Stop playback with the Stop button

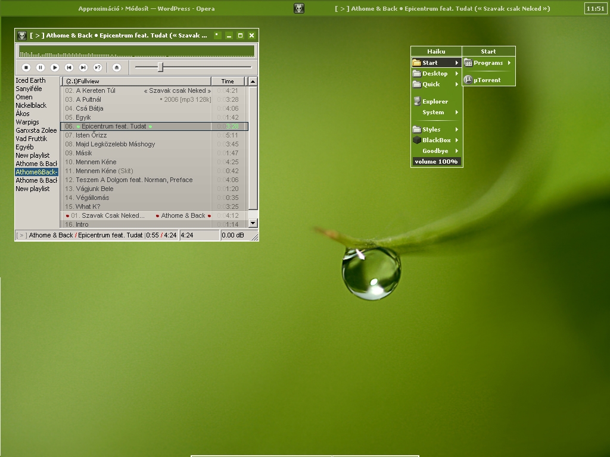(26, 68)
